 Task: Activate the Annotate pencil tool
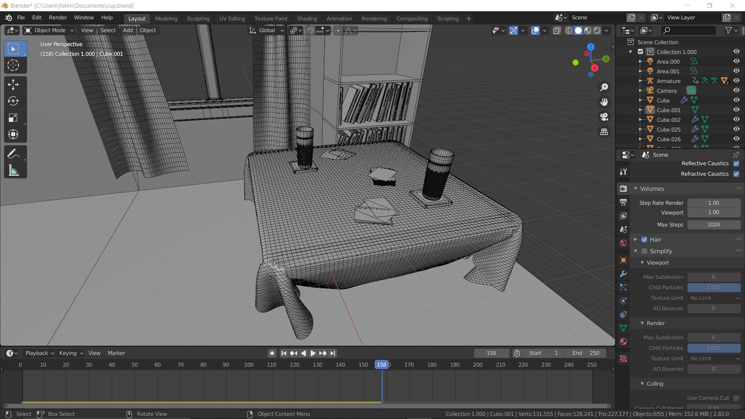[13, 154]
